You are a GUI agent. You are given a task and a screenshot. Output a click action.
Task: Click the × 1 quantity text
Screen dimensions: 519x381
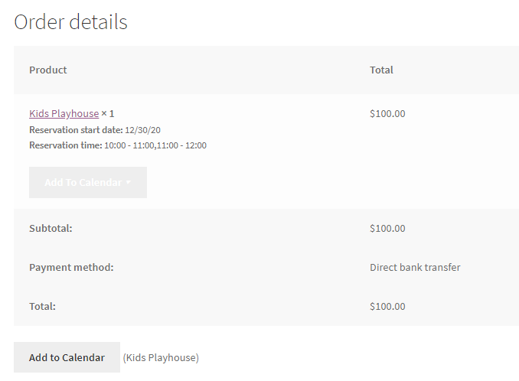[108, 113]
